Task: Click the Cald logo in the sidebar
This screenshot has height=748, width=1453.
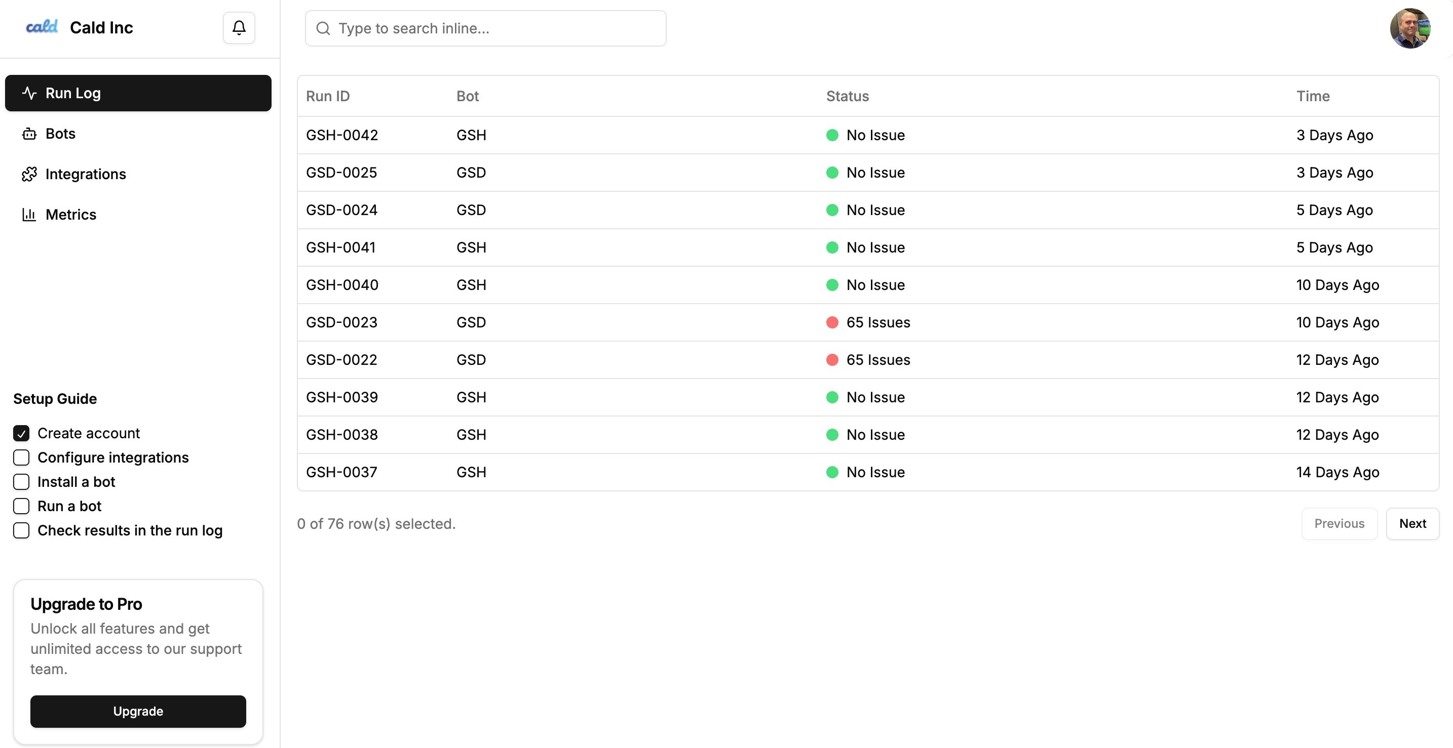Action: coord(42,27)
